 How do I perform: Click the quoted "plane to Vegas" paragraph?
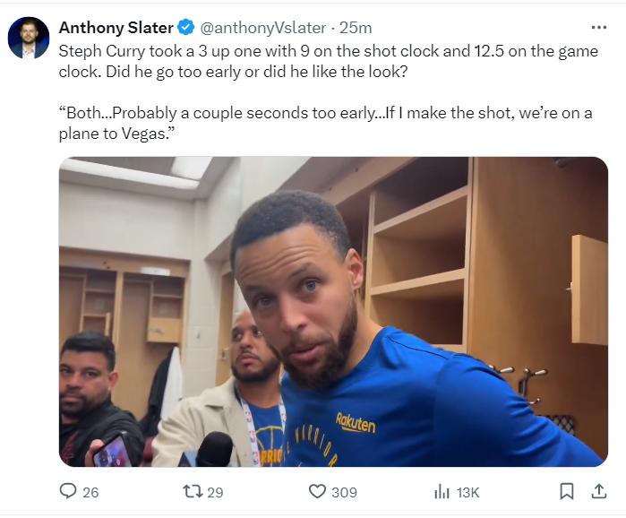pyautogui.click(x=322, y=125)
